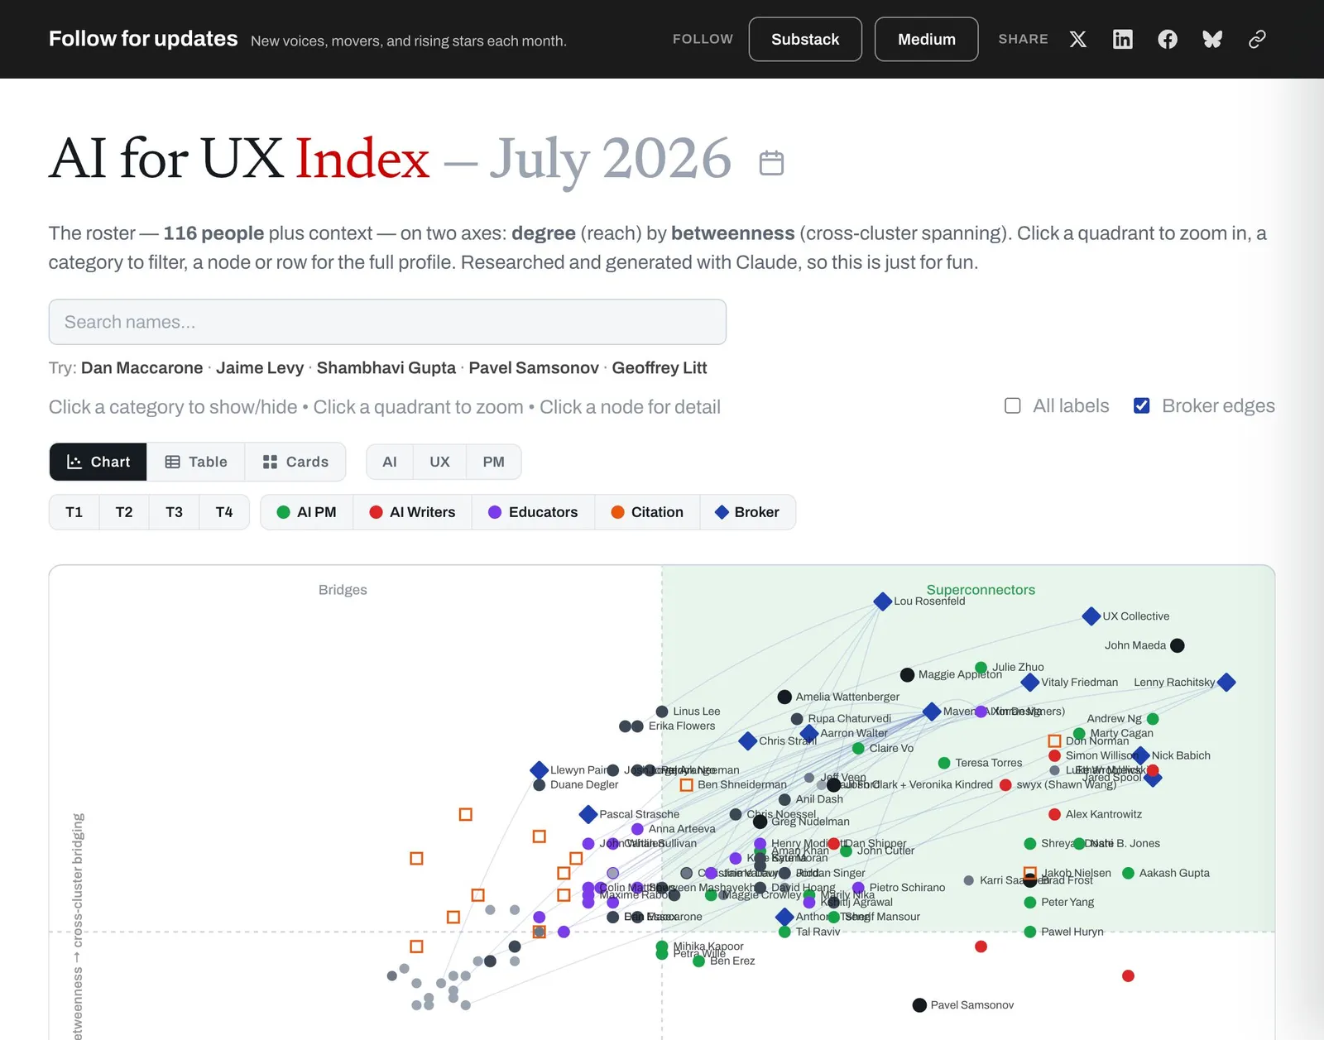The image size is (1324, 1040).
Task: Click the Aakash Gupta green node
Action: pyautogui.click(x=1128, y=873)
